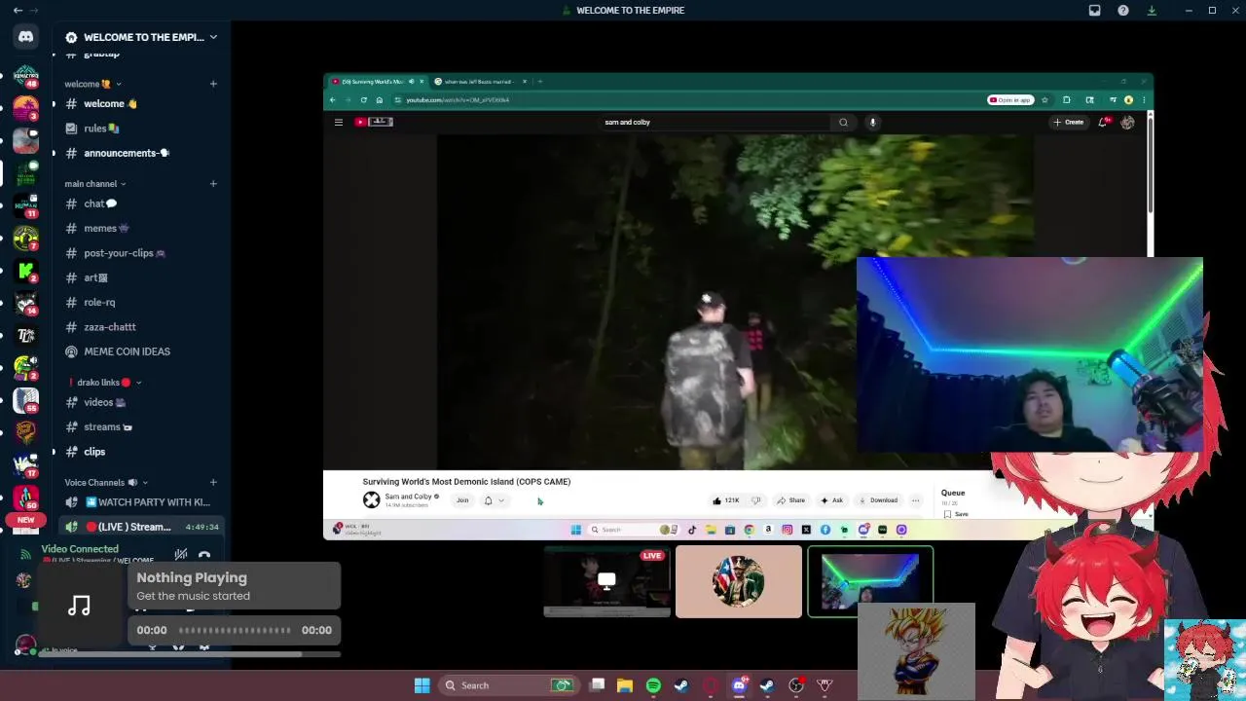Screen dimensions: 1246x701
Task: Toggle the Sam and Colby notification bell
Action: pos(488,500)
